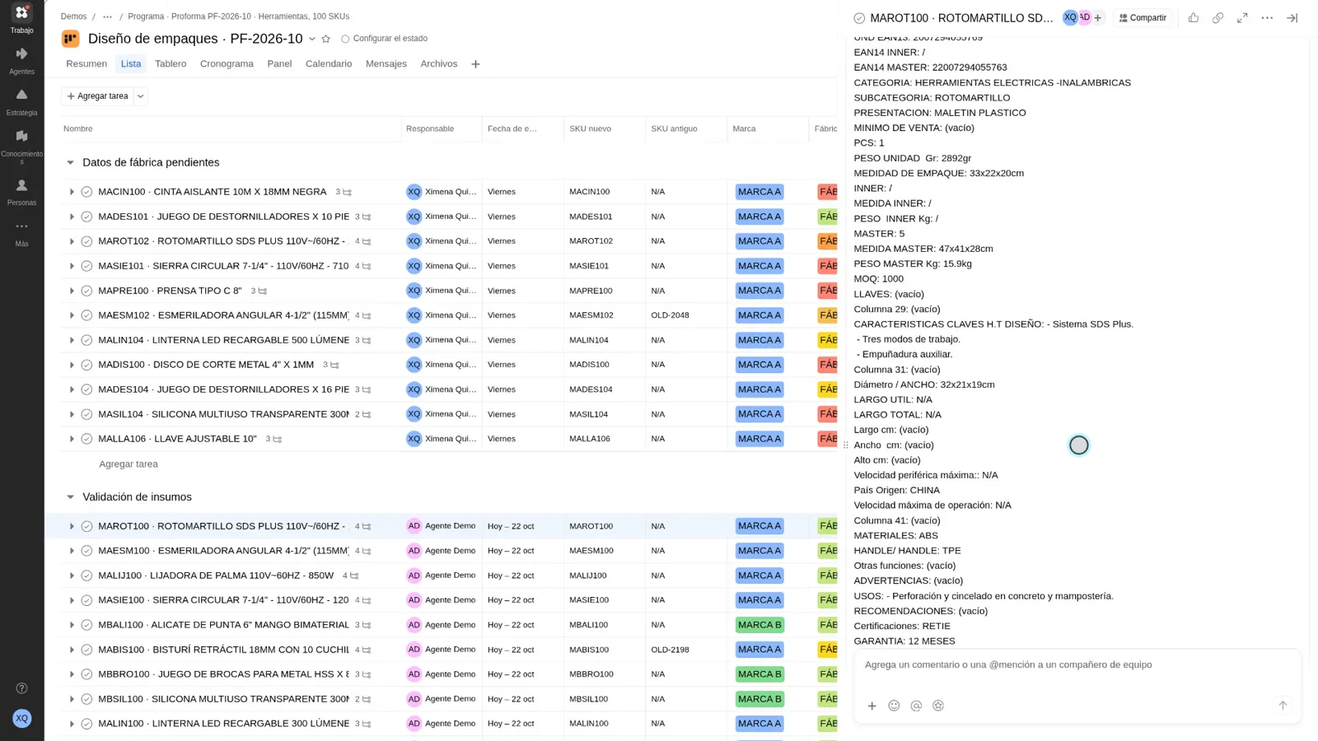Collapse Datos de fábrica pendientes section

pos(70,163)
